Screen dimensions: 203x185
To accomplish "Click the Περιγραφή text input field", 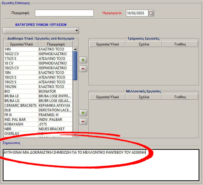I will click(64, 13).
